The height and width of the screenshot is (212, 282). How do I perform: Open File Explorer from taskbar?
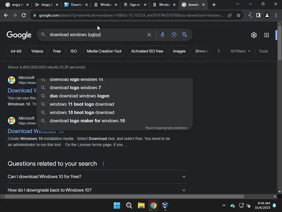pyautogui.click(x=141, y=205)
